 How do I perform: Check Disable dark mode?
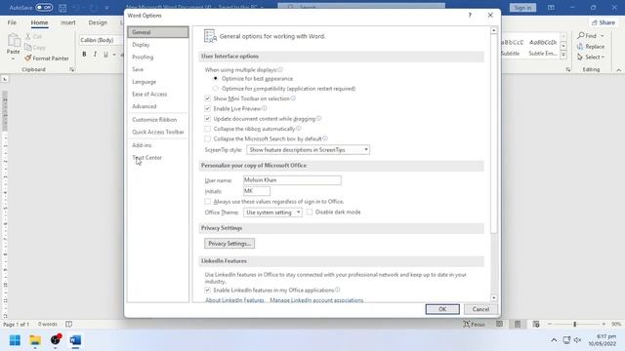coord(310,213)
